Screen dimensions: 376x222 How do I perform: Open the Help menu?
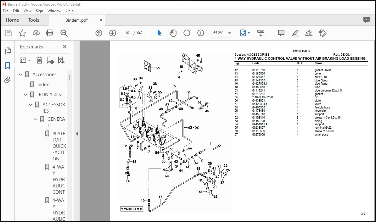70,11
